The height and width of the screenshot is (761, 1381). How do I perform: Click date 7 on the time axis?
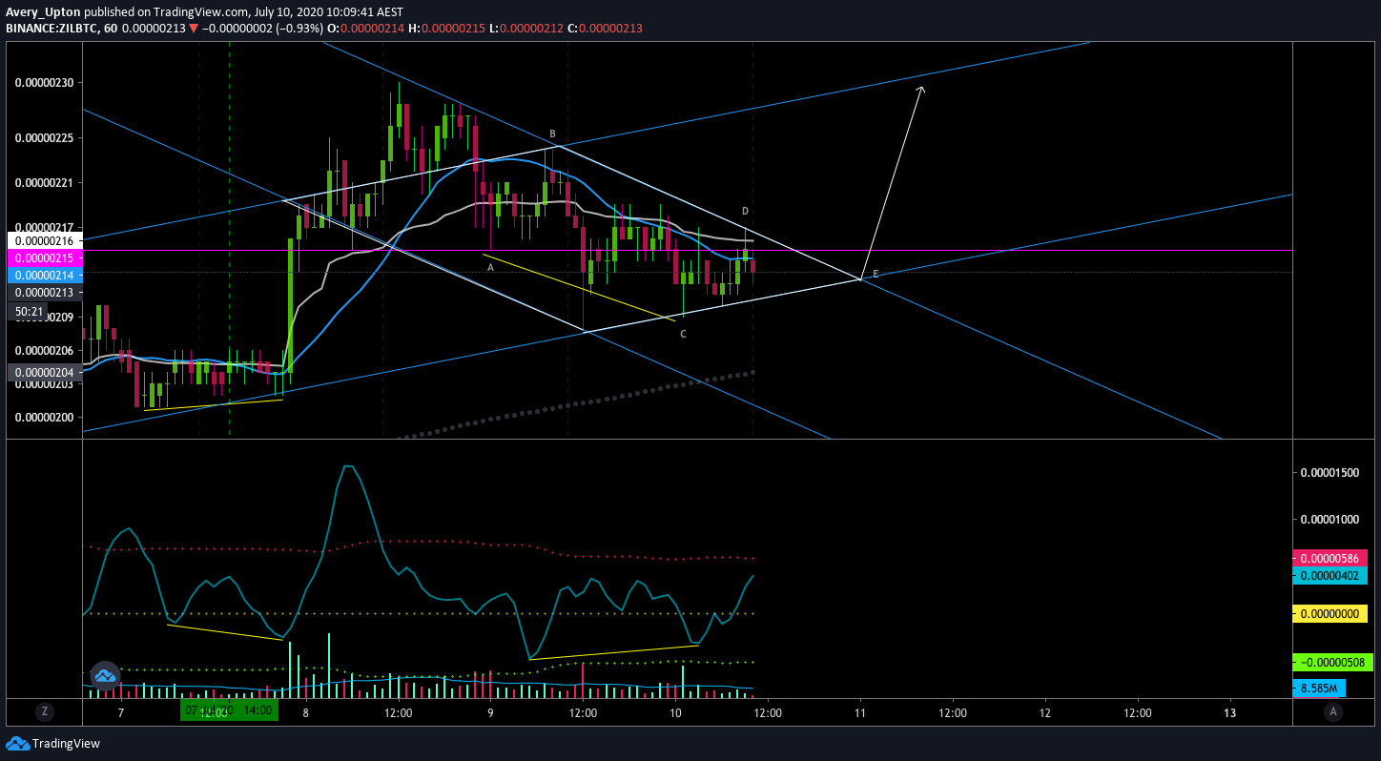pyautogui.click(x=120, y=712)
